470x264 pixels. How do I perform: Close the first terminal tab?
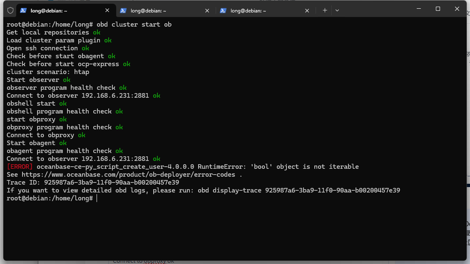107,10
